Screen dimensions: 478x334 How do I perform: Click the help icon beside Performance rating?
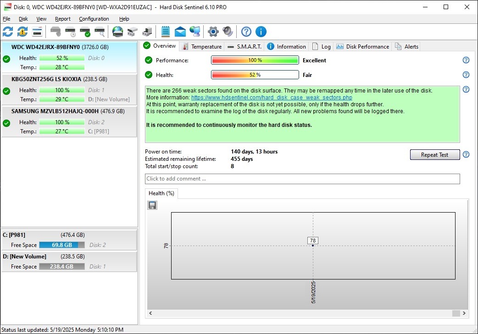click(x=466, y=60)
